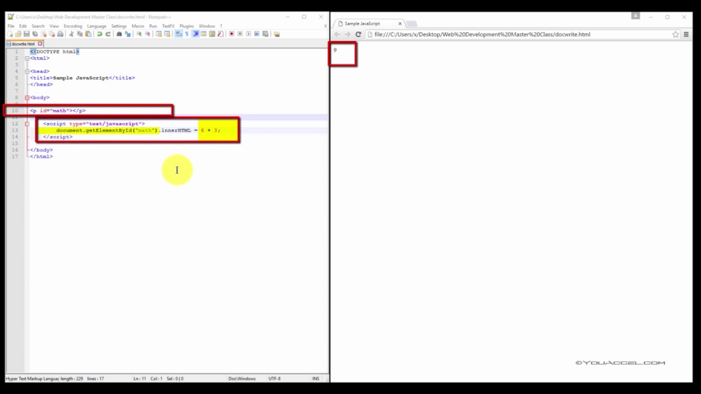
Task: Toggle the indent guide toolbar icon
Action: (x=196, y=34)
